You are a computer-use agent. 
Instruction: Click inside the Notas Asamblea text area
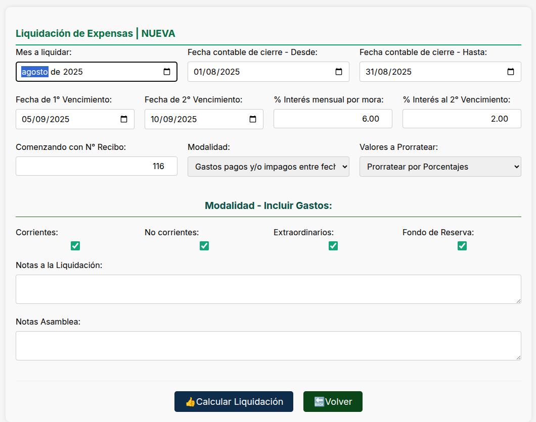[x=268, y=346]
